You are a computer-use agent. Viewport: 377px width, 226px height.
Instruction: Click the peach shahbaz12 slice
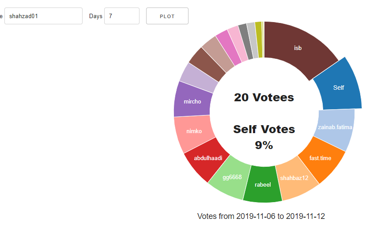coord(294,178)
